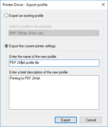The width and height of the screenshot is (108, 127).
Task: Click the Enter a brief description label
Action: click(x=39, y=72)
